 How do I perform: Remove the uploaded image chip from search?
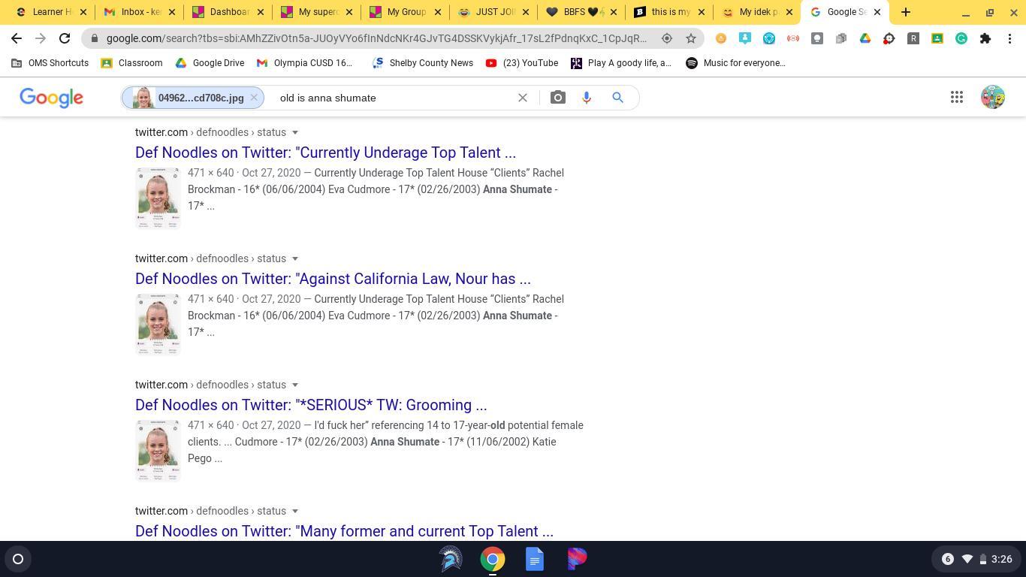(x=254, y=98)
